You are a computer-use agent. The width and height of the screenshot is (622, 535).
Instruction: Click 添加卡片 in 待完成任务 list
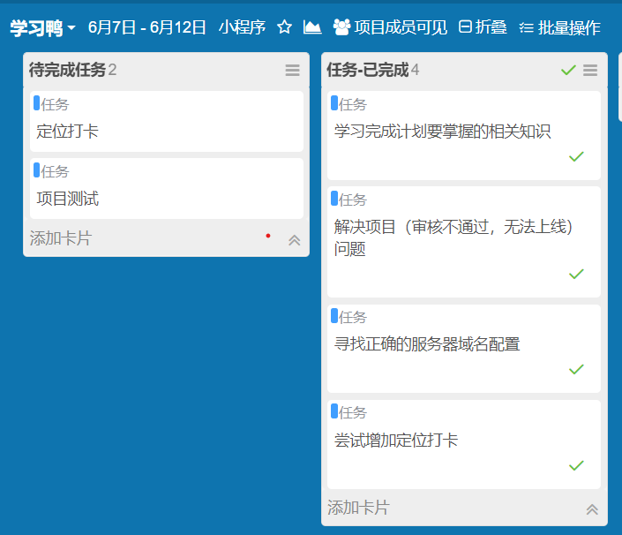click(x=61, y=238)
